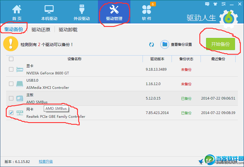The image size is (244, 167).
Task: Click the yellow exclamation warning icon
Action: click(11, 44)
